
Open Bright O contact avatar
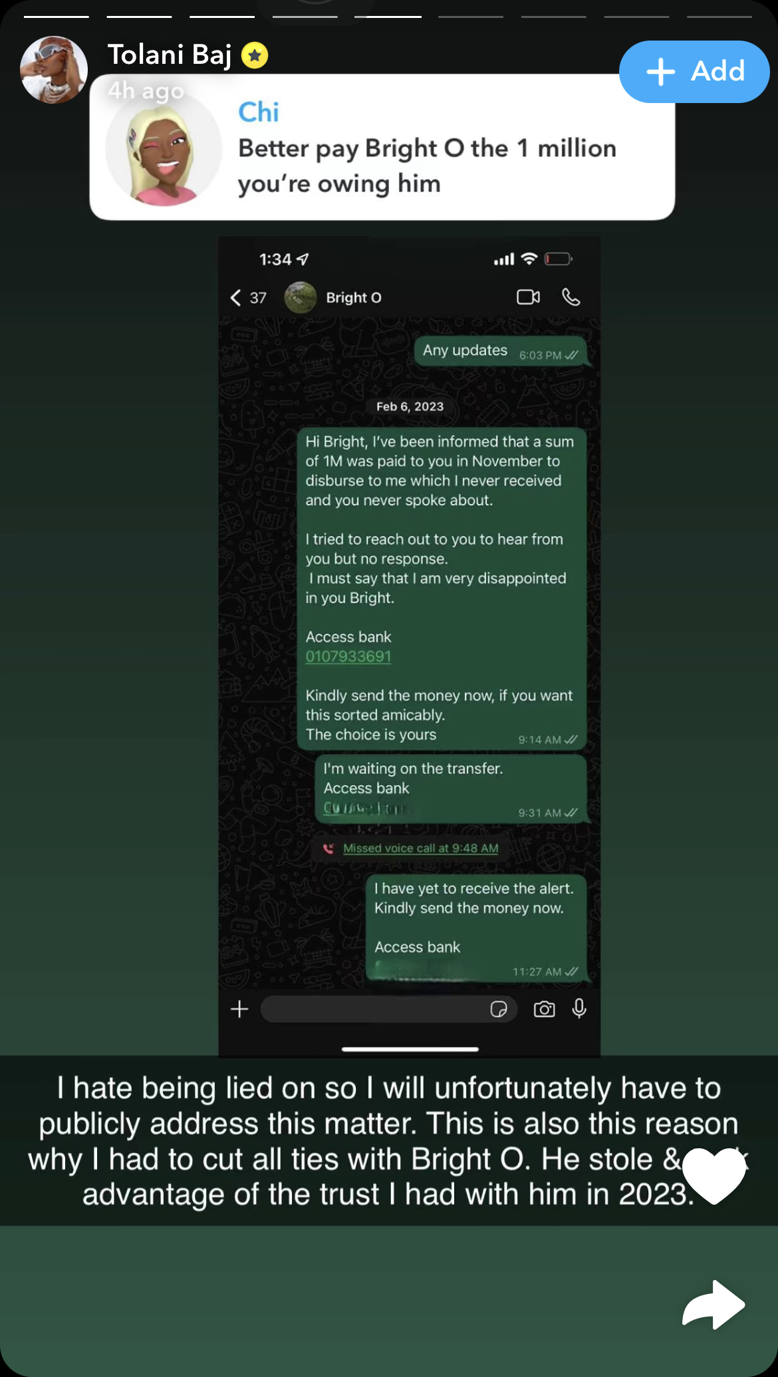301,297
